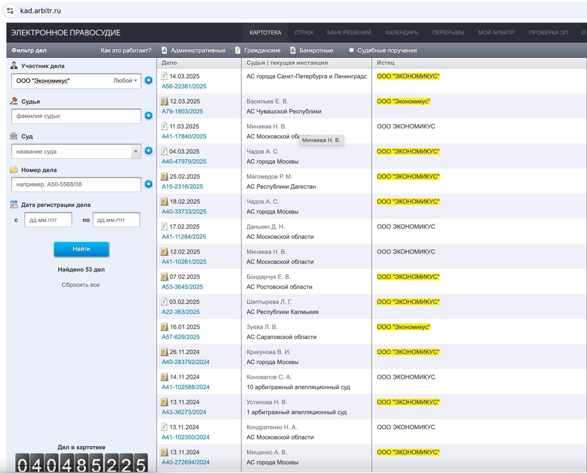Viewport: 587px width, 473px height.
Task: Toggle the Судебные поручения checkbox
Action: pos(351,50)
